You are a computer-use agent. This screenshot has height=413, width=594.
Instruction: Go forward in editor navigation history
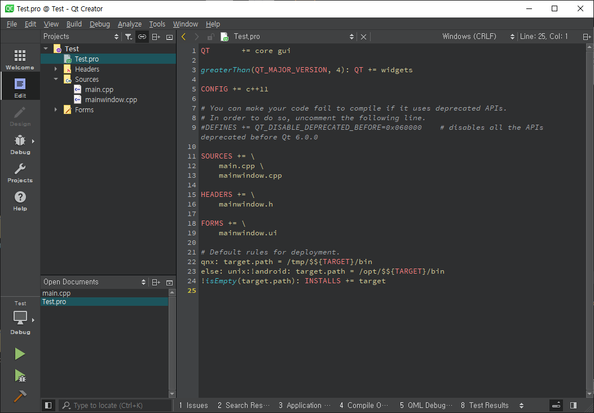(x=197, y=36)
